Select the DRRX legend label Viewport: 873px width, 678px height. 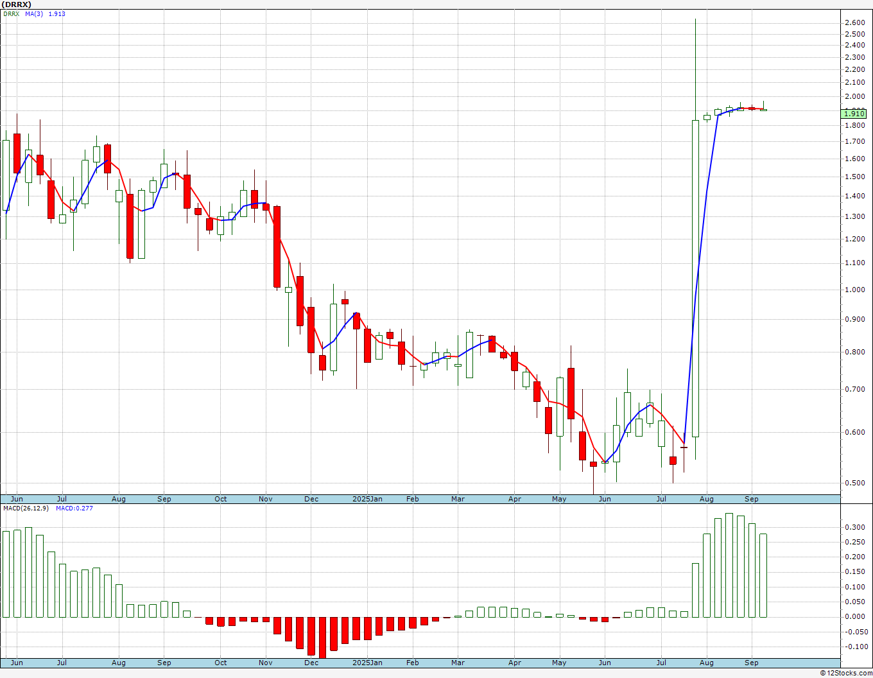click(10, 14)
